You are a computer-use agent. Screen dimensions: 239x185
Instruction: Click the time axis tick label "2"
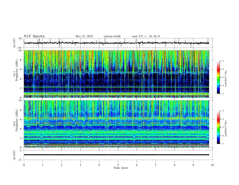(62, 165)
